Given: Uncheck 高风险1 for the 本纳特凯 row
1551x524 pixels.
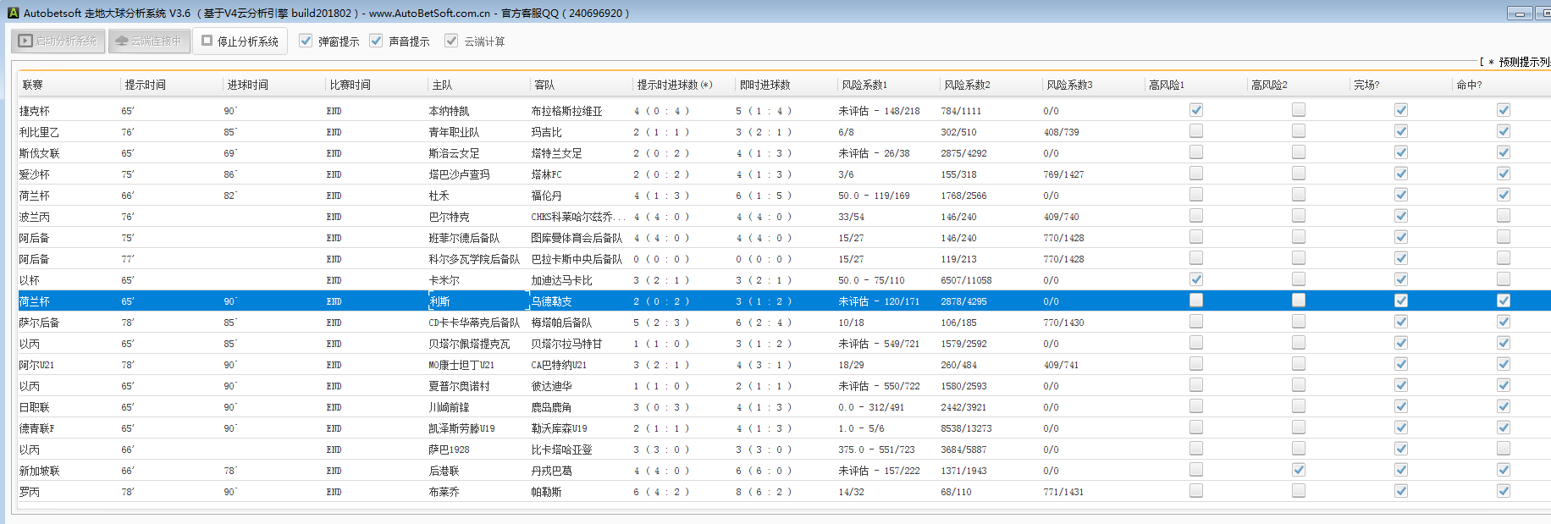Looking at the screenshot, I should [x=1196, y=110].
